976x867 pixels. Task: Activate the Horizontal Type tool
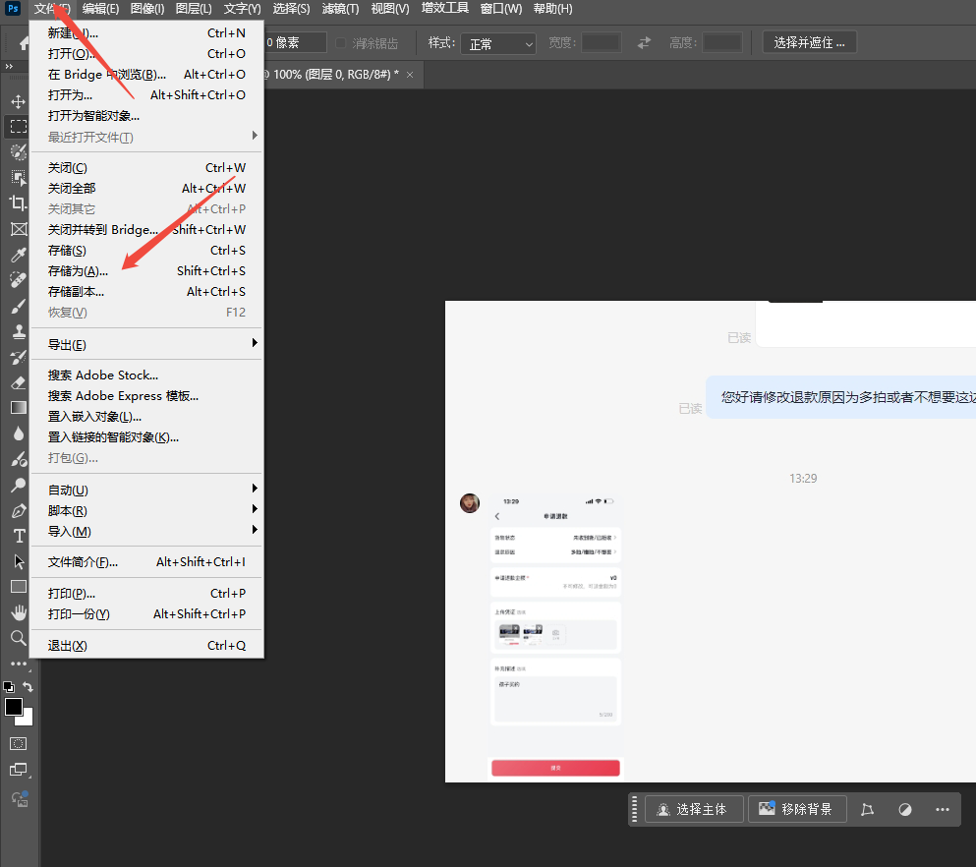coord(18,536)
